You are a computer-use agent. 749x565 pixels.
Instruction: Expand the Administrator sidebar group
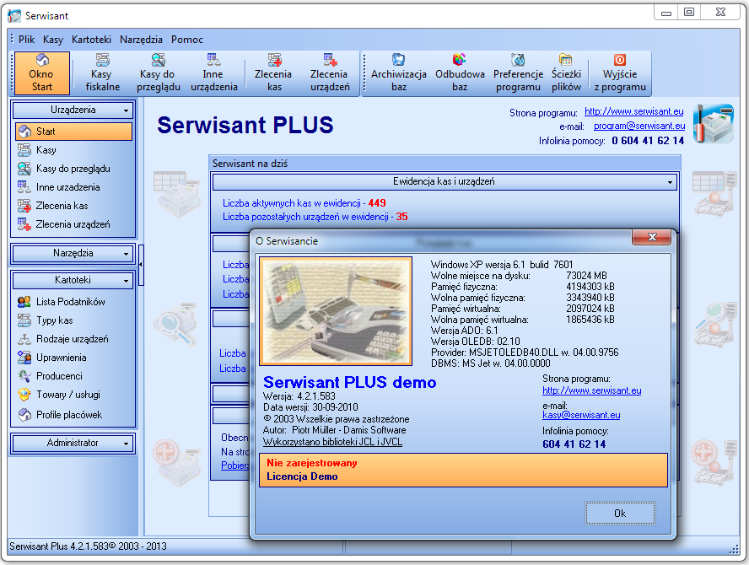click(73, 443)
